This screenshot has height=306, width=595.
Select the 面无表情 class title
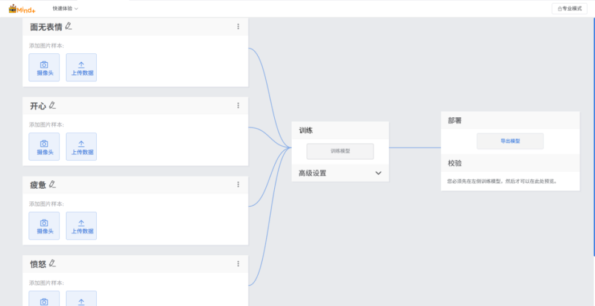(x=46, y=27)
